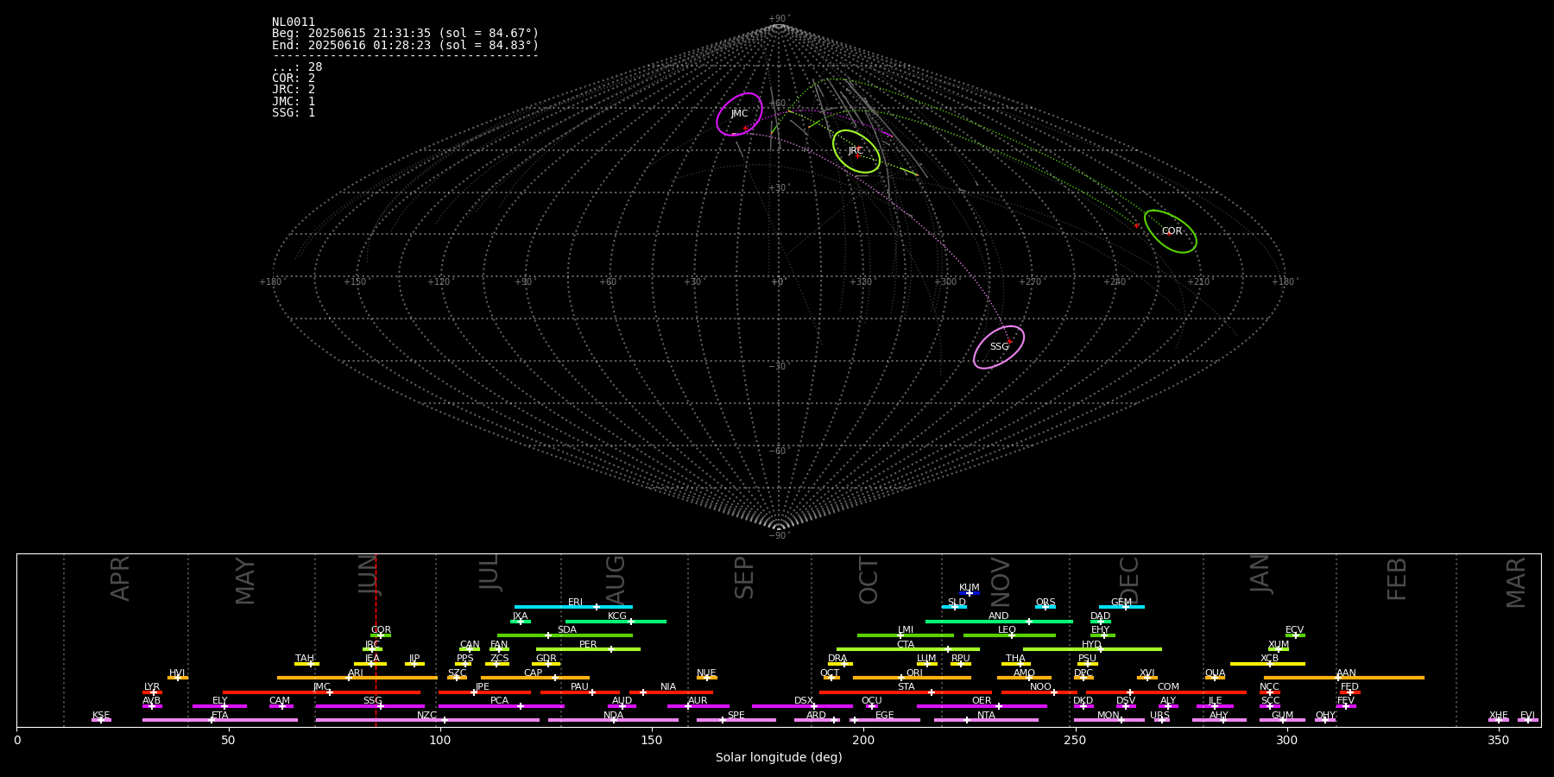Click the +120 longitude label on sky map
The height and width of the screenshot is (777, 1554).
click(439, 281)
